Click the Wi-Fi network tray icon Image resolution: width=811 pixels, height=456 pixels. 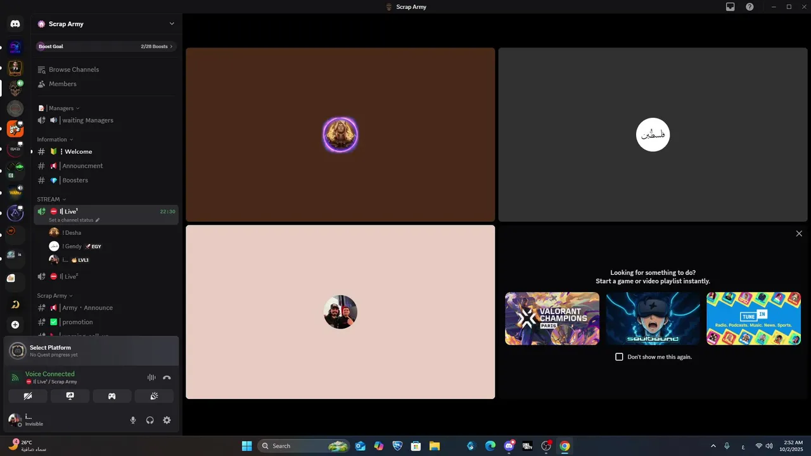pos(758,446)
